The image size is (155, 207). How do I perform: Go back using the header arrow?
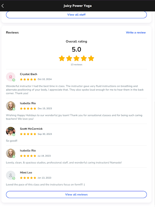tap(3, 6)
